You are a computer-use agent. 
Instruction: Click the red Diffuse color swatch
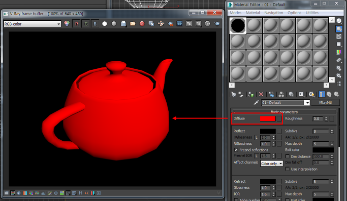(268, 118)
